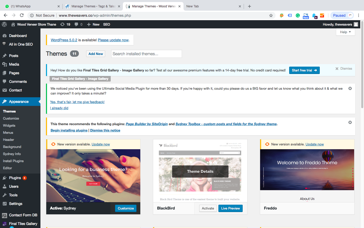This screenshot has width=364, height=228.
Task: Open the WordPress logo menu
Action: tap(4, 24)
